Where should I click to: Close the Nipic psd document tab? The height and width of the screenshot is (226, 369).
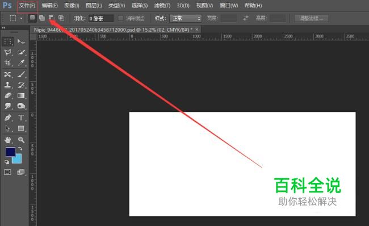pyautogui.click(x=197, y=30)
